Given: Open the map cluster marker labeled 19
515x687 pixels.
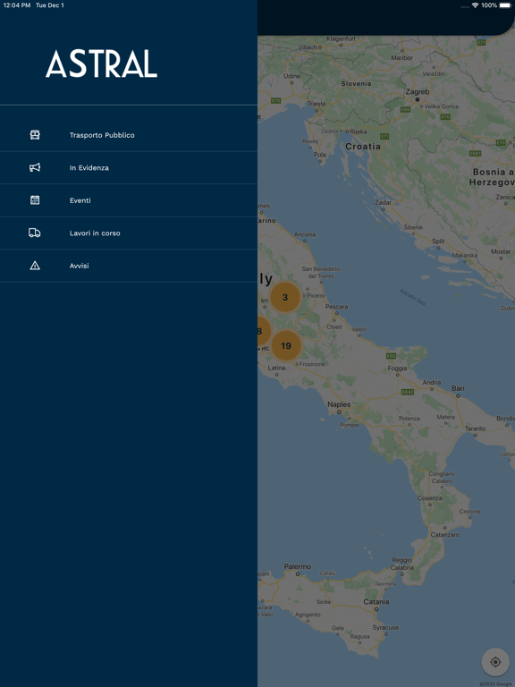Looking at the screenshot, I should (286, 345).
